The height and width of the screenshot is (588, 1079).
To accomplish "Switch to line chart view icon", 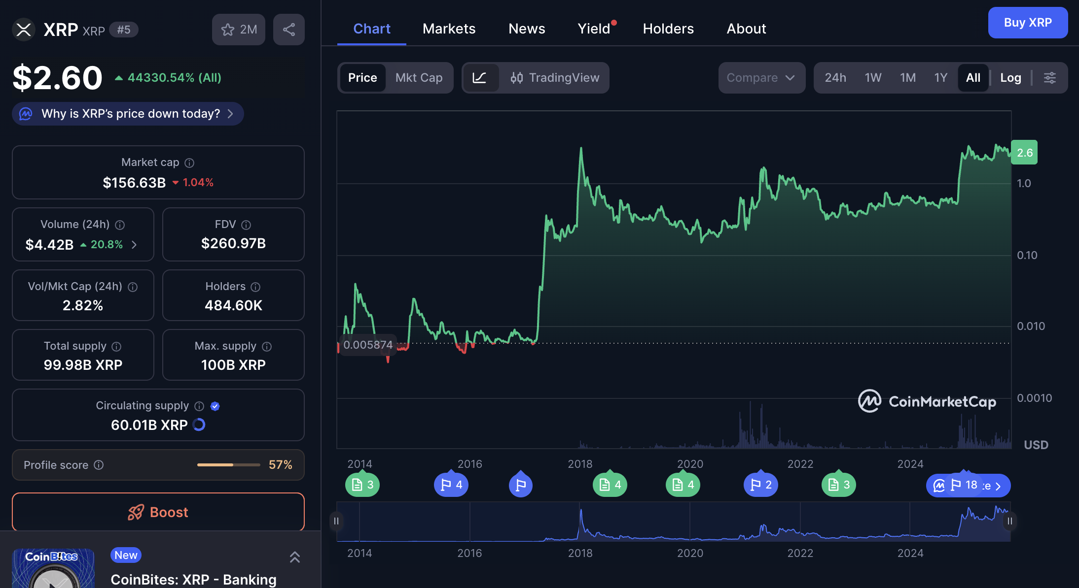I will (x=479, y=78).
